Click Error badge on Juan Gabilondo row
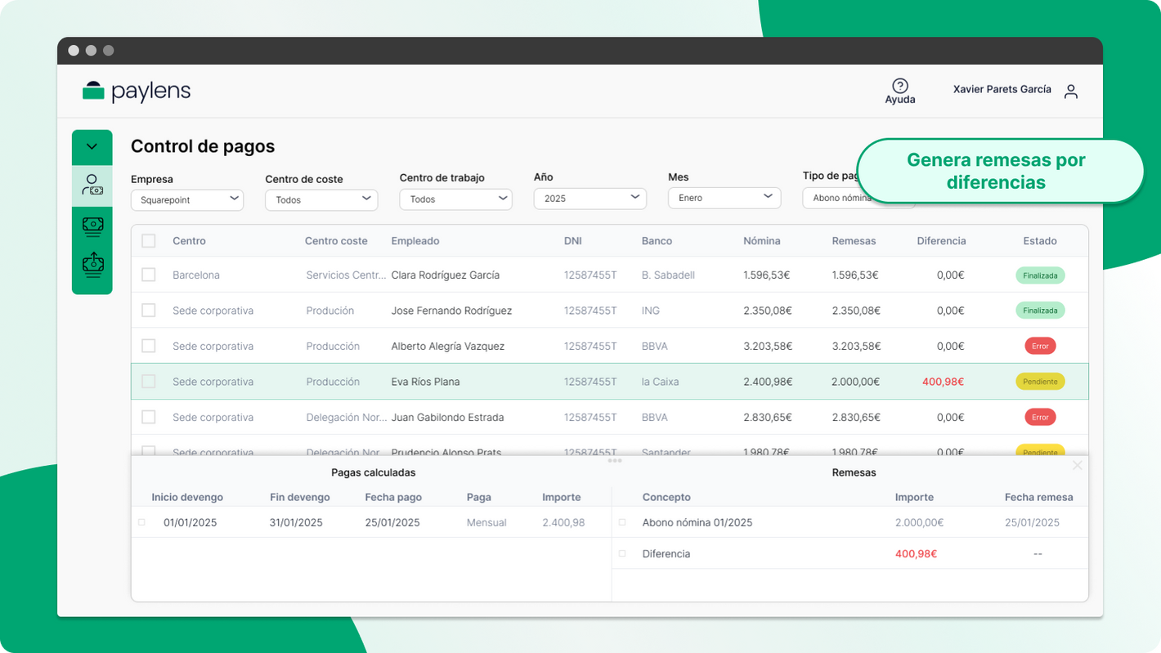The height and width of the screenshot is (653, 1161). tap(1040, 418)
